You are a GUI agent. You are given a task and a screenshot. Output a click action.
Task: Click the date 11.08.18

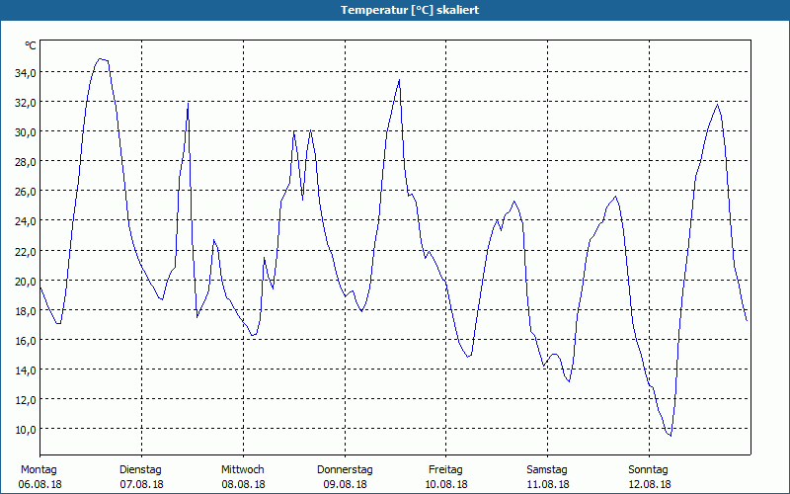548,484
